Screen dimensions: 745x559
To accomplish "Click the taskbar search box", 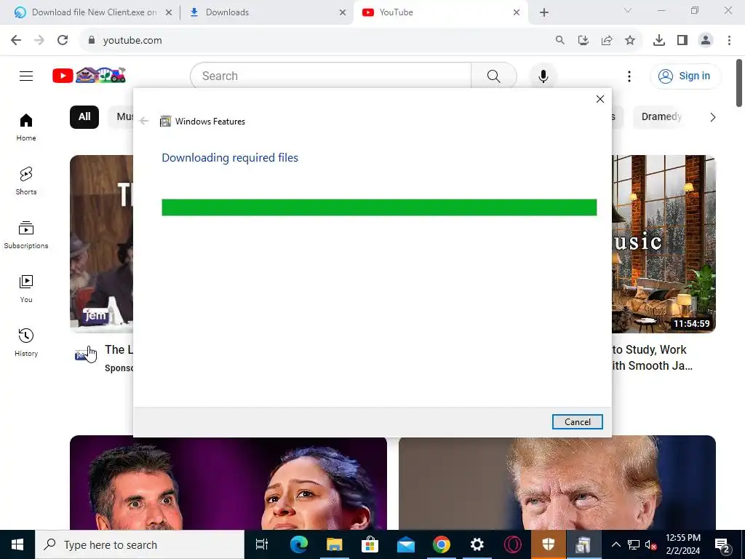I will (140, 544).
